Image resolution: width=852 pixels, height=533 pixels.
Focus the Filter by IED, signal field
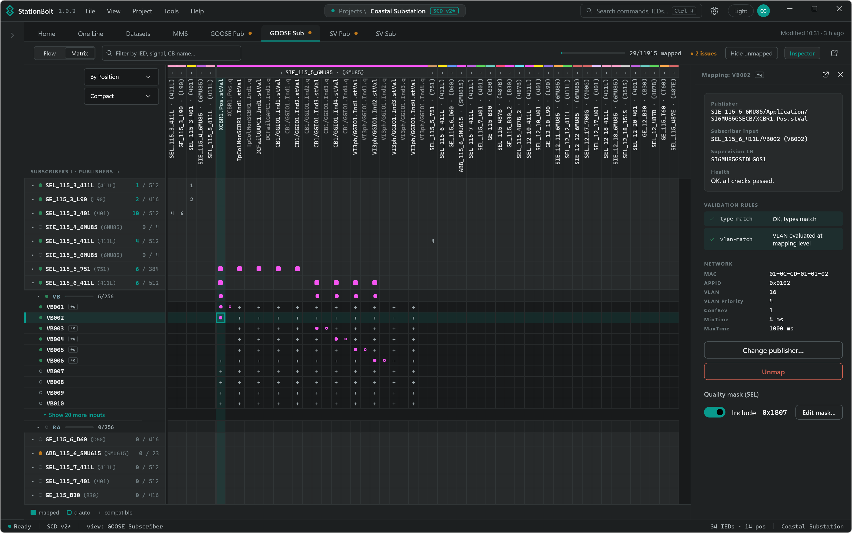[x=171, y=53]
